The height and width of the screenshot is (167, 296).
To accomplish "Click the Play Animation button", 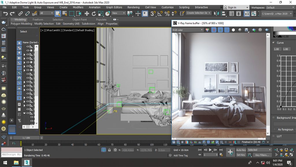I will pos(210,150).
